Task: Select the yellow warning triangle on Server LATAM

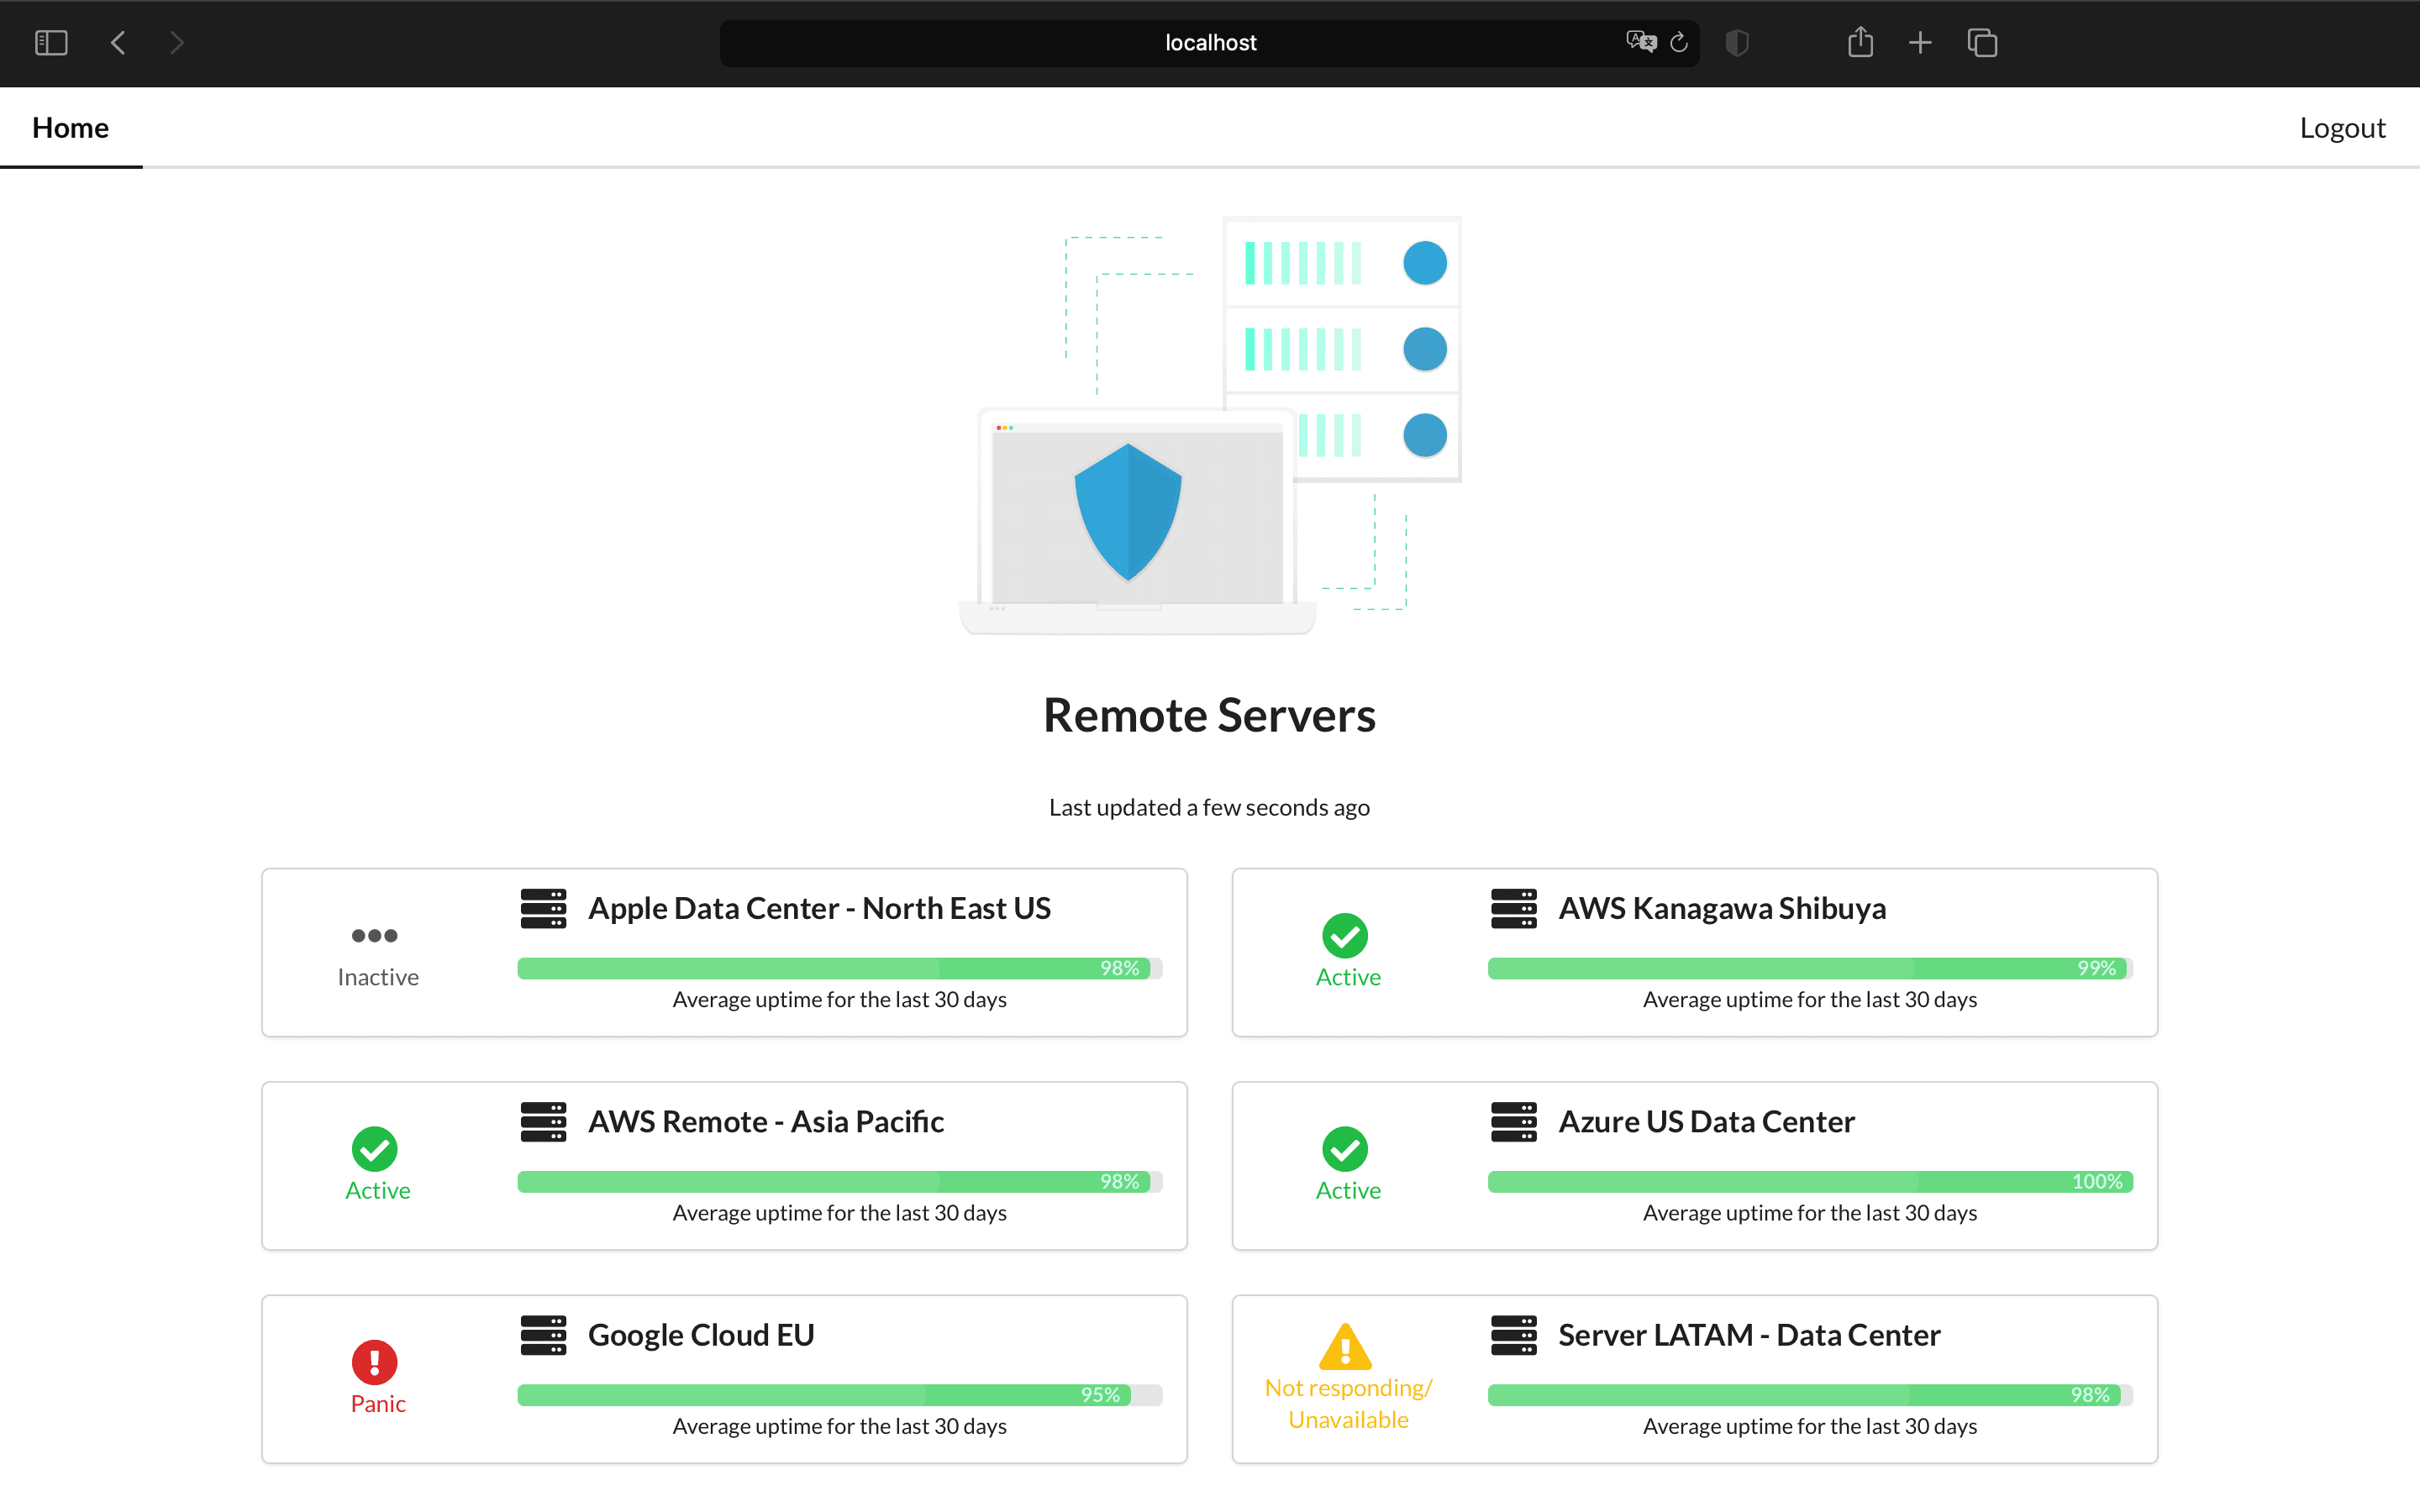Action: coord(1345,1346)
